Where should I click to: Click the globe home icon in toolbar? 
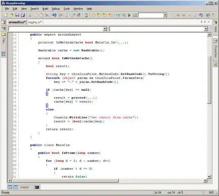click(x=201, y=15)
